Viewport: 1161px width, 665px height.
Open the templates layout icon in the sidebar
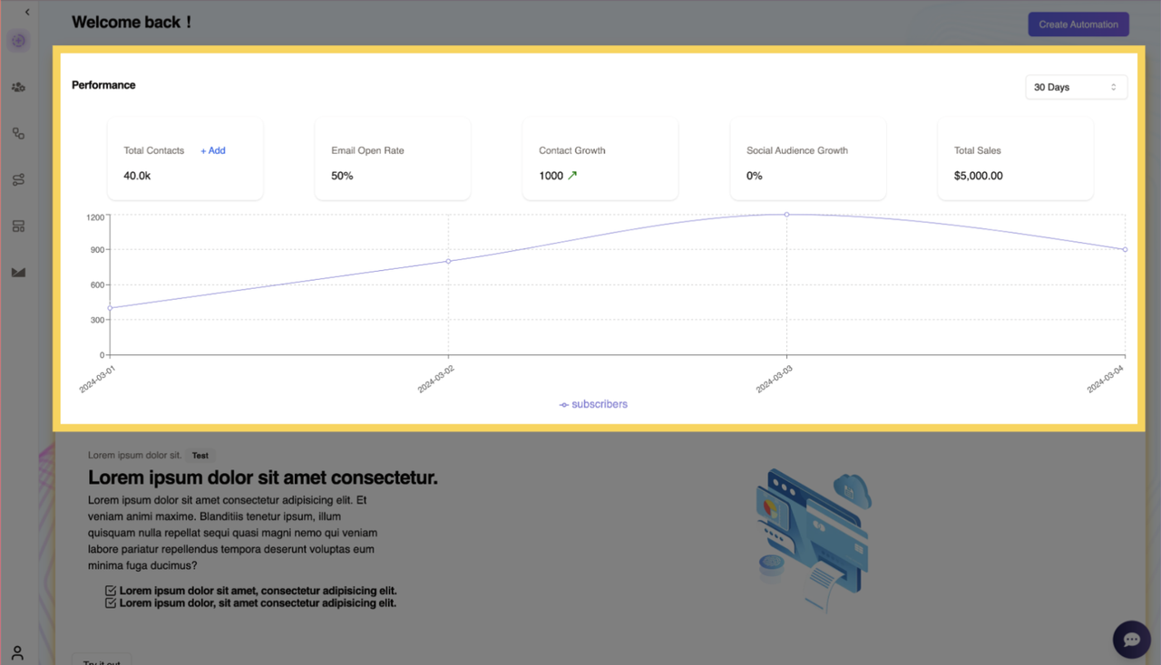pos(18,226)
